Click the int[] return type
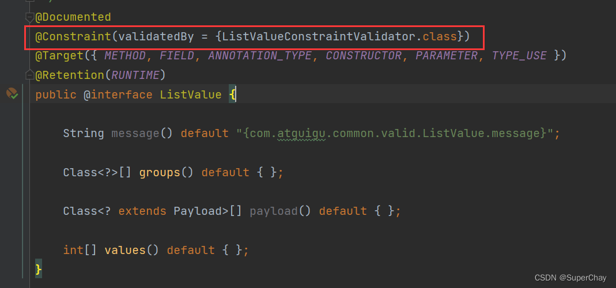The width and height of the screenshot is (616, 288). coord(80,250)
